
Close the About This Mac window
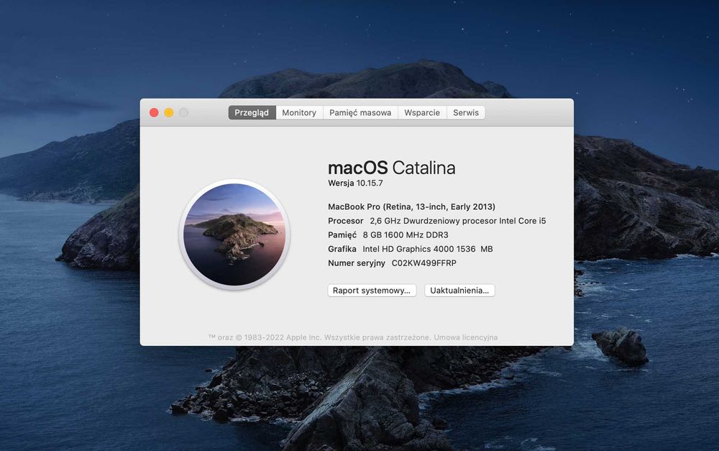154,112
